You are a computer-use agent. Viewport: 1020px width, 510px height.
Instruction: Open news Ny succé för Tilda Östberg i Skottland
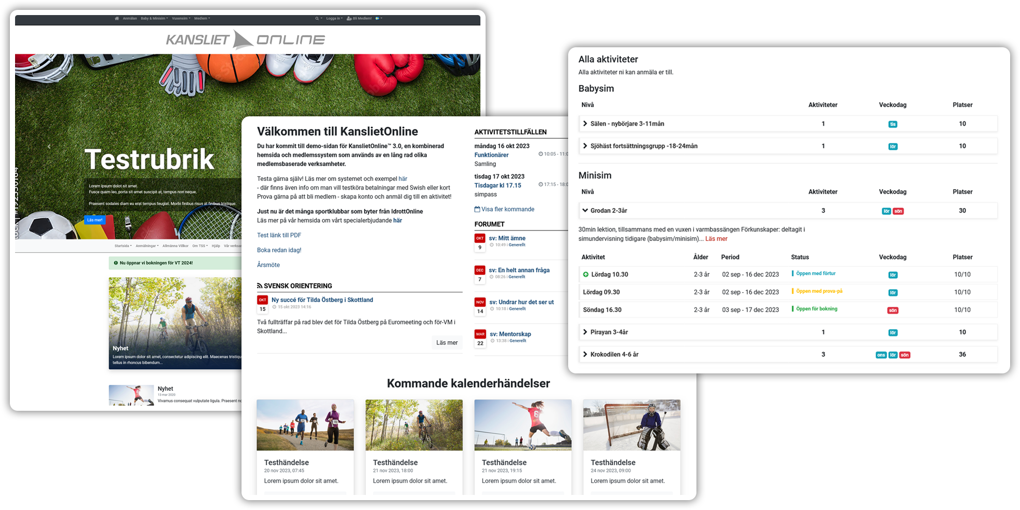point(322,300)
